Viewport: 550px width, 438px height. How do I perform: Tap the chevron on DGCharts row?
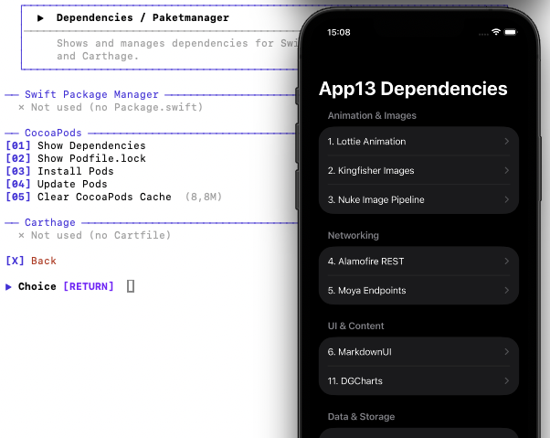[506, 380]
